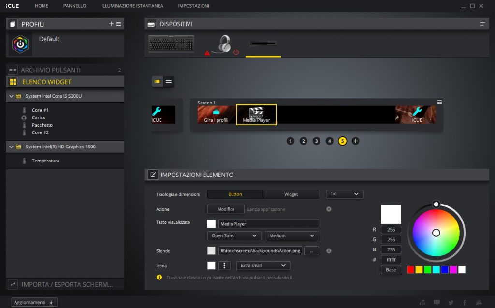Go to screen page 3

click(x=316, y=141)
